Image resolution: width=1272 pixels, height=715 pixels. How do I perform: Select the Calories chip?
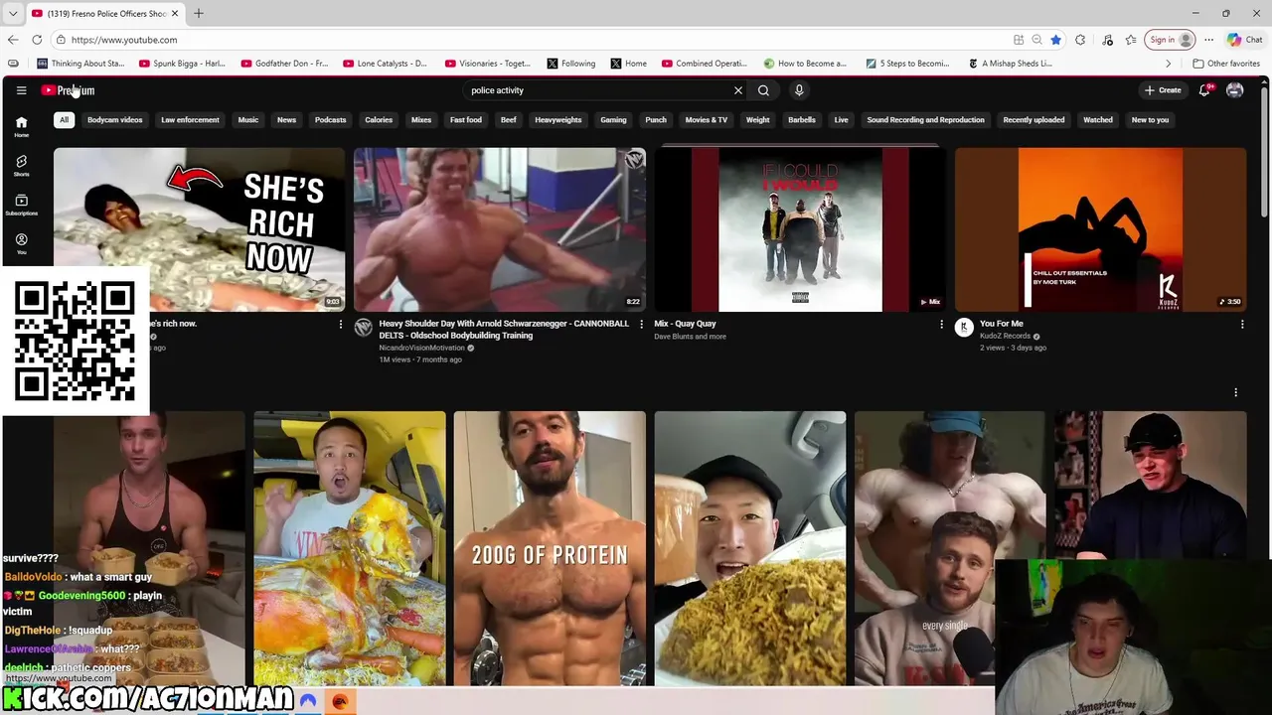coord(379,120)
